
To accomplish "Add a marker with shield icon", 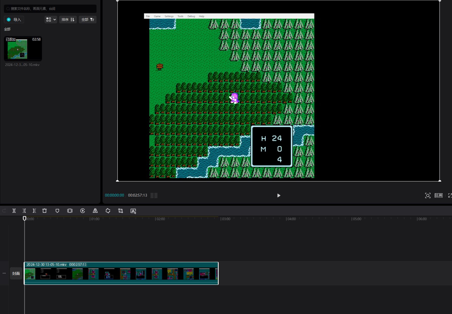I will point(57,211).
